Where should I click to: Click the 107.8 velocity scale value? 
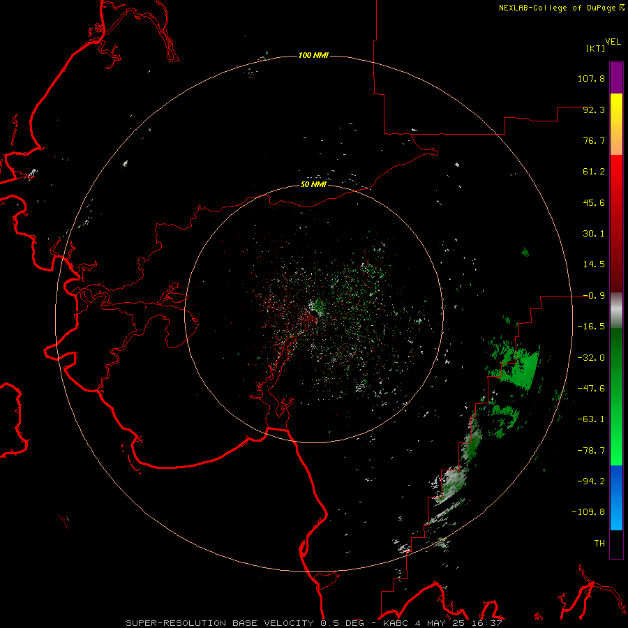tap(591, 78)
